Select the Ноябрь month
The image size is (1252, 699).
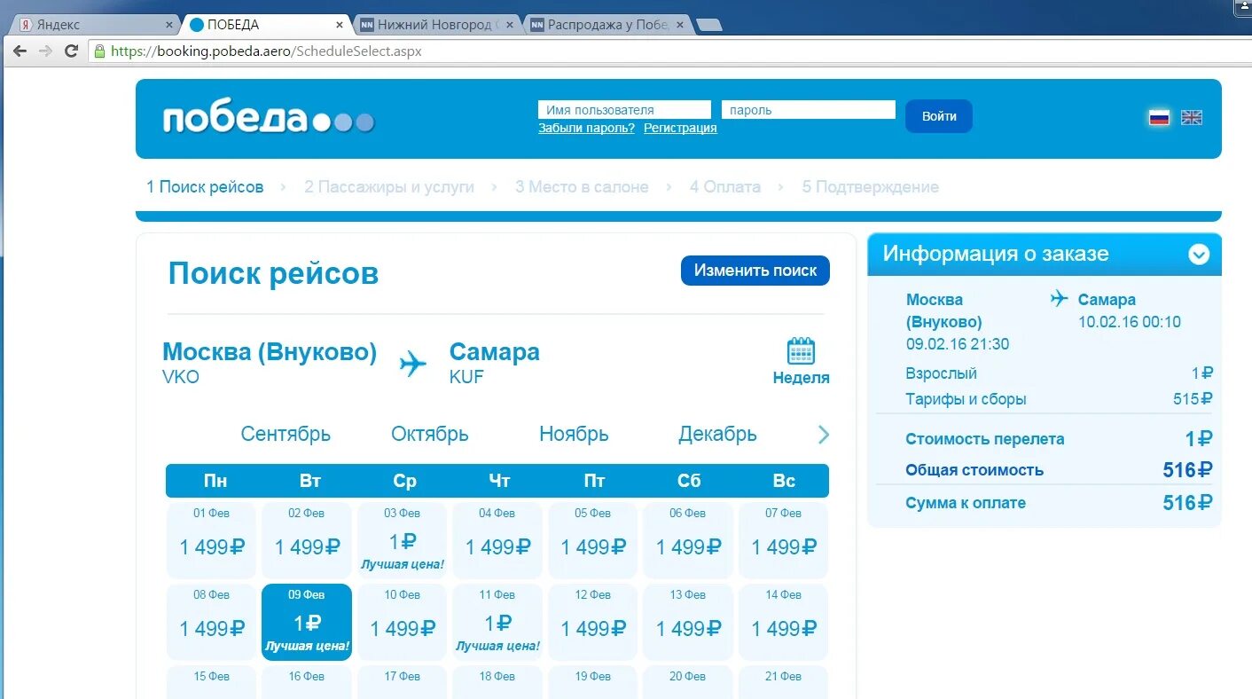pos(574,435)
